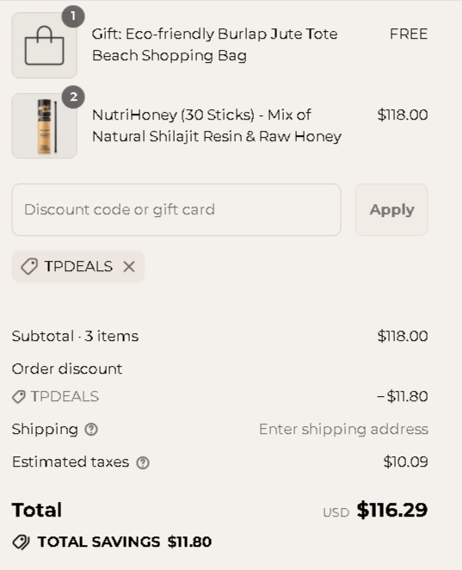The width and height of the screenshot is (462, 570).
Task: Click the TOTAL SAVINGS $11.80 text
Action: (x=125, y=542)
